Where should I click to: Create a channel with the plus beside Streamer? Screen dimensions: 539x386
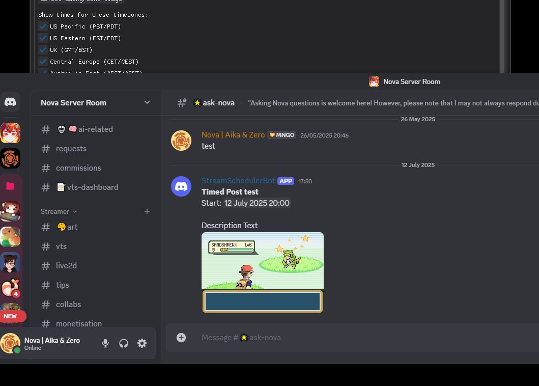[x=147, y=211]
